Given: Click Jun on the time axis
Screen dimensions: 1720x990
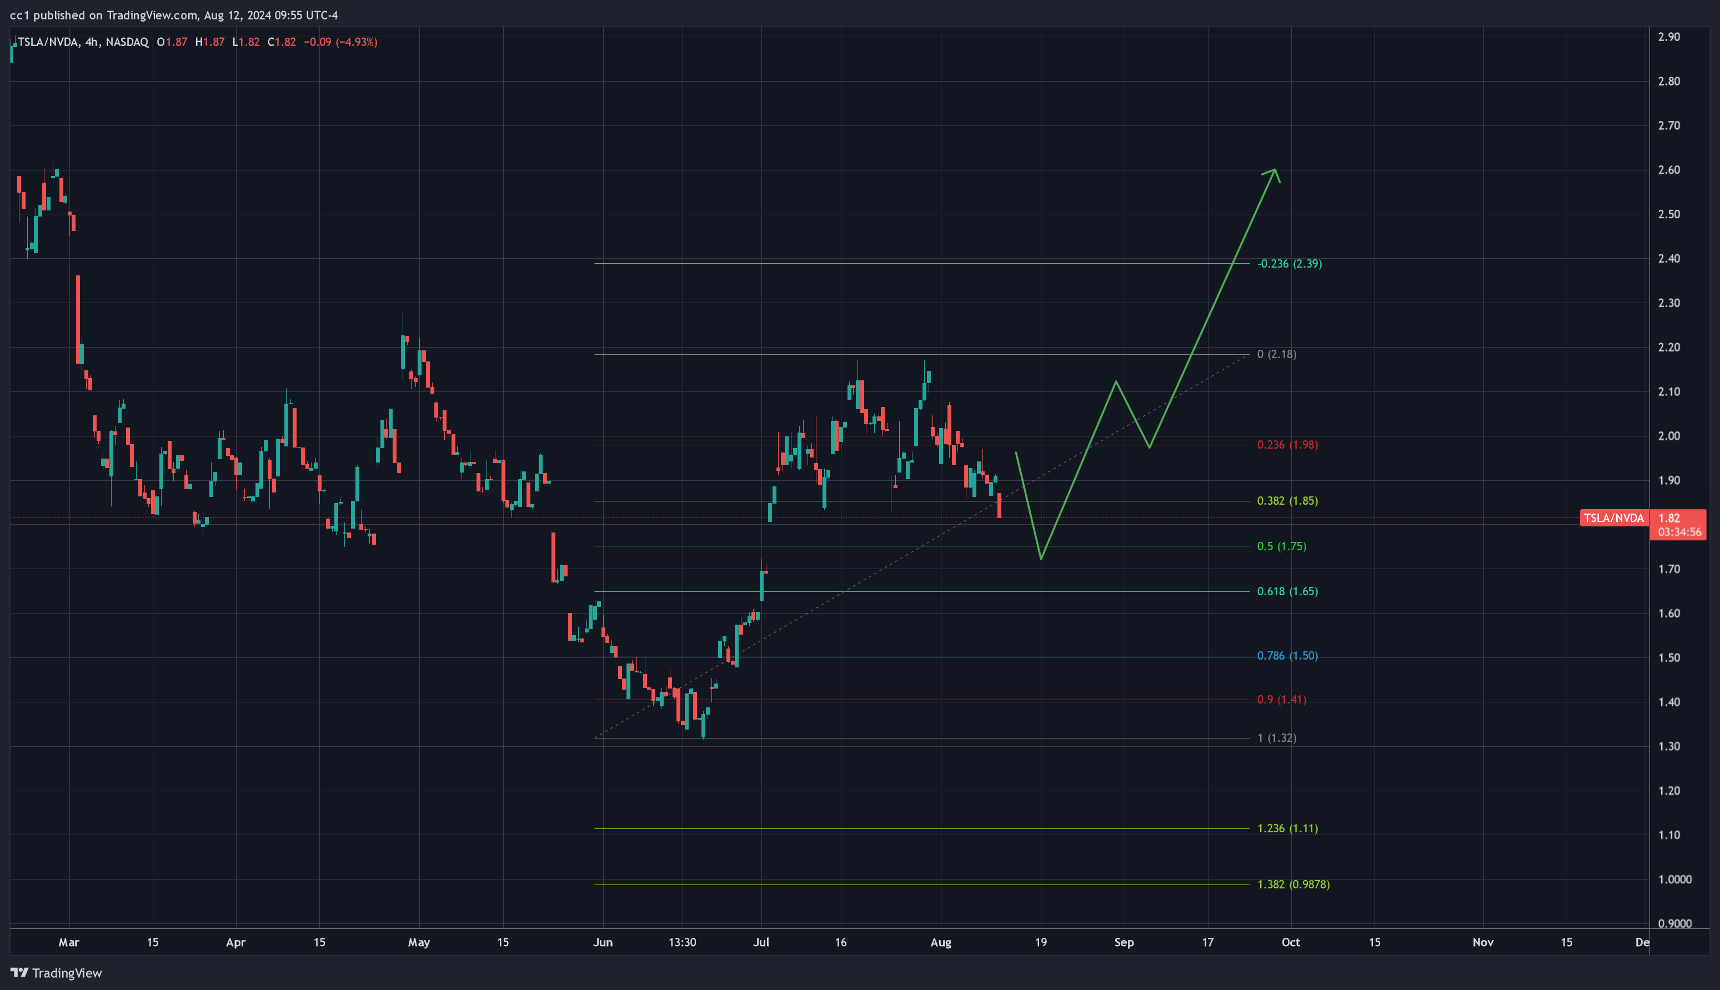Looking at the screenshot, I should (603, 942).
